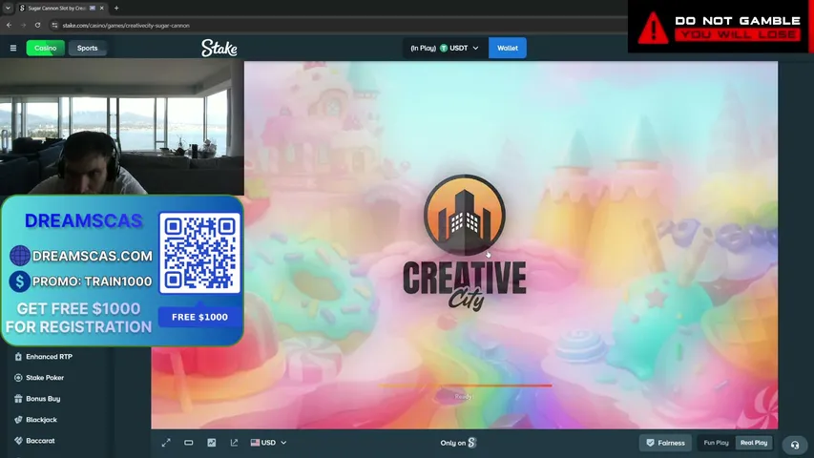The width and height of the screenshot is (814, 458).
Task: Click the Stake logo
Action: [x=219, y=49]
